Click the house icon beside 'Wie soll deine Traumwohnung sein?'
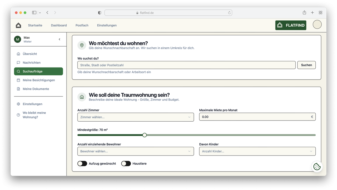Screen dimensions: 337x190 (x=81, y=97)
